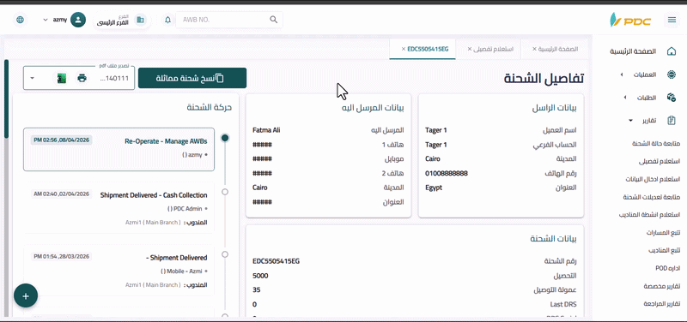Click the branch building icon
The width and height of the screenshot is (687, 322).
pos(140,20)
